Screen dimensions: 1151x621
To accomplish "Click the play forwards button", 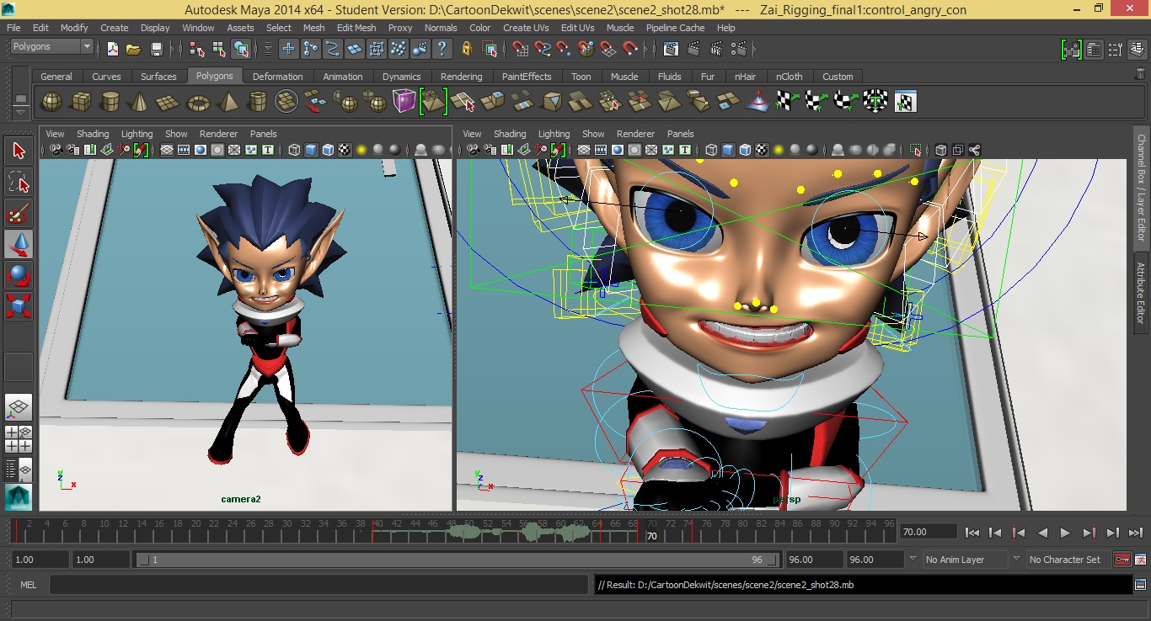I will (1065, 533).
